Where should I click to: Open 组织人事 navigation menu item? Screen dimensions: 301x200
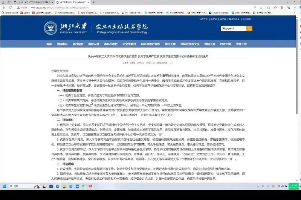coord(94,44)
